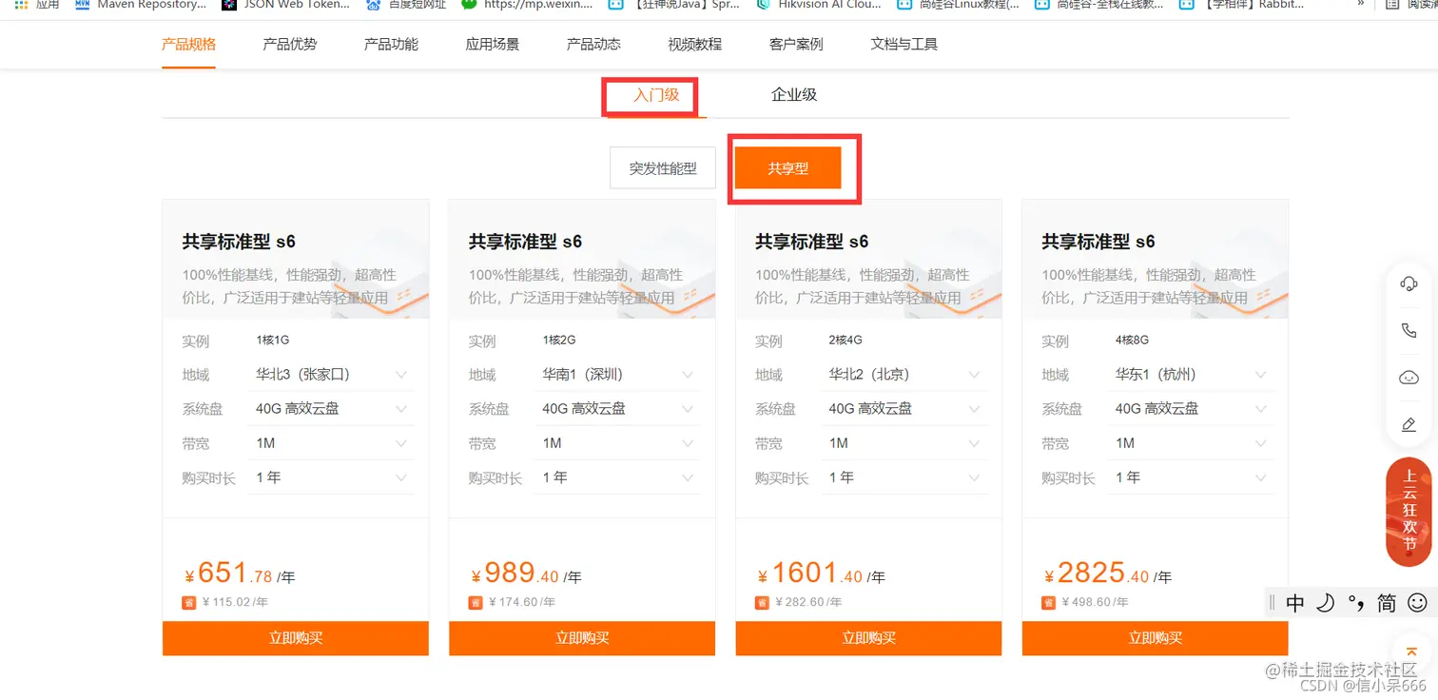Open the emoji panel on the input bar

pos(1416,602)
